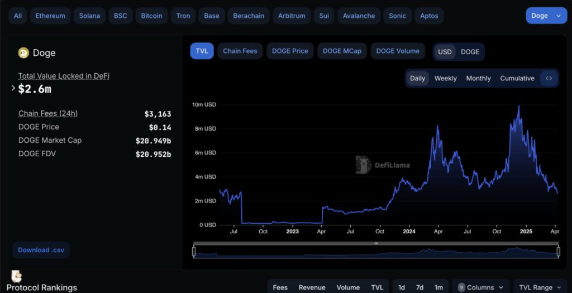Set chart grouping to Cumulative
Screen dimensions: 572x293
pyautogui.click(x=517, y=78)
